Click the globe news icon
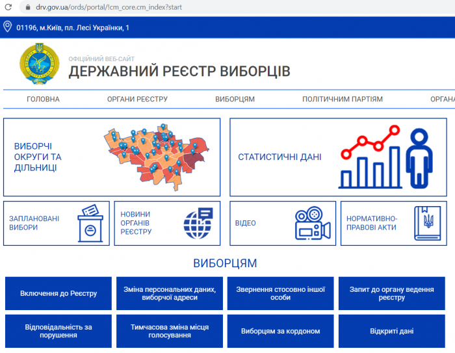 pos(198,223)
